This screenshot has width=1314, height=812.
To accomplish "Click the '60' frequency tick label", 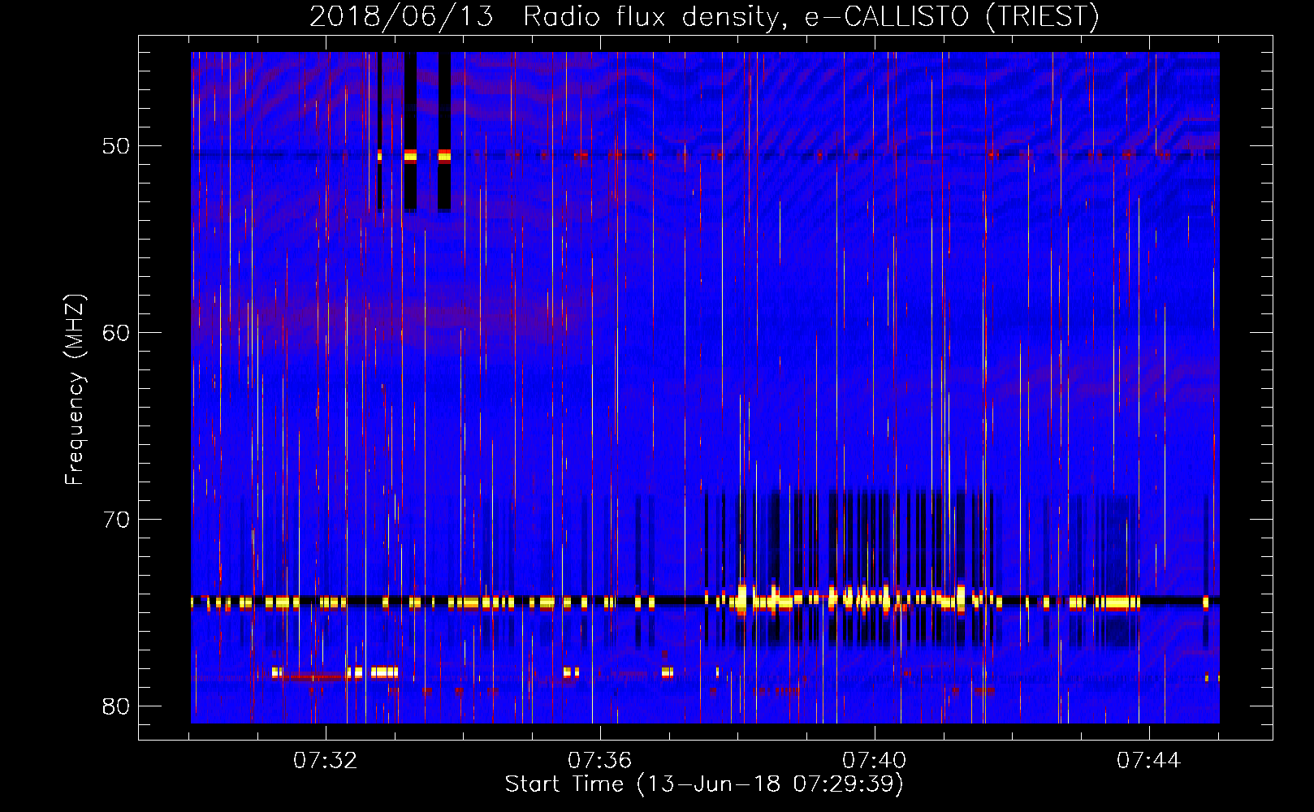I will click(x=116, y=333).
